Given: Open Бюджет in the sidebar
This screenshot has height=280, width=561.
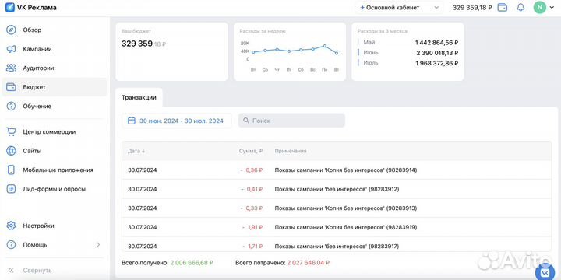Looking at the screenshot, I should [55, 87].
